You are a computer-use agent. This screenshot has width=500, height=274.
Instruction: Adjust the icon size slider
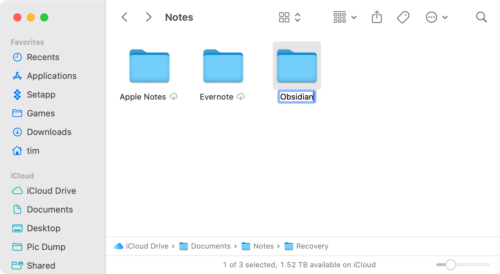tap(451, 264)
